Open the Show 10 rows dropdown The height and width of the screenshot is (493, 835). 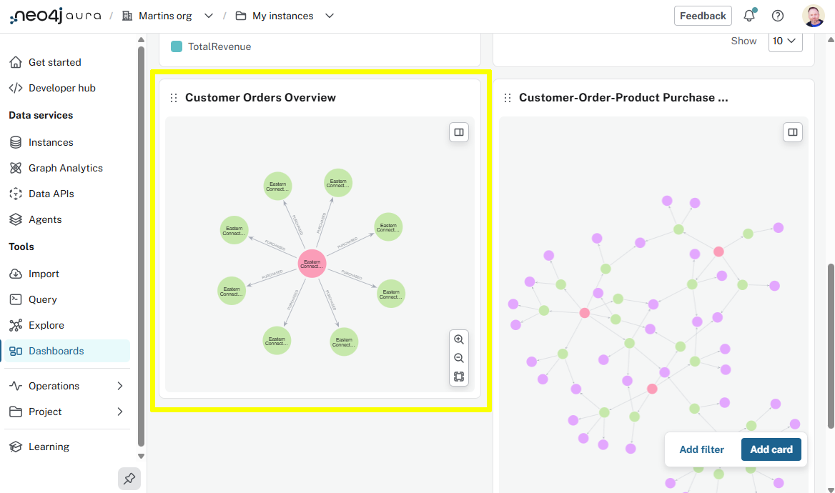[784, 41]
